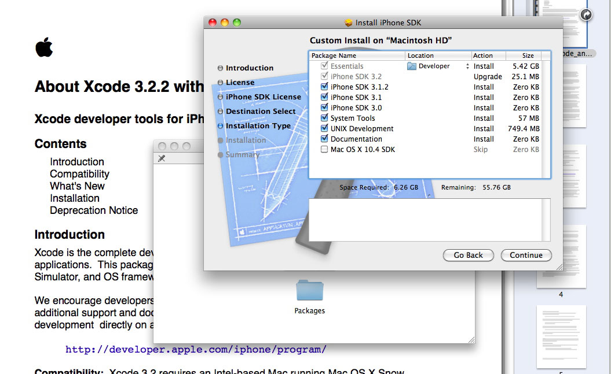Click the Location column header

click(x=438, y=55)
